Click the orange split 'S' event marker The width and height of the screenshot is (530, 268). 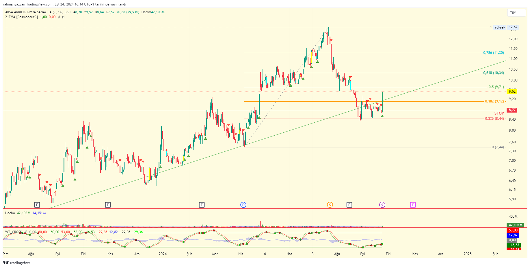tap(330, 205)
